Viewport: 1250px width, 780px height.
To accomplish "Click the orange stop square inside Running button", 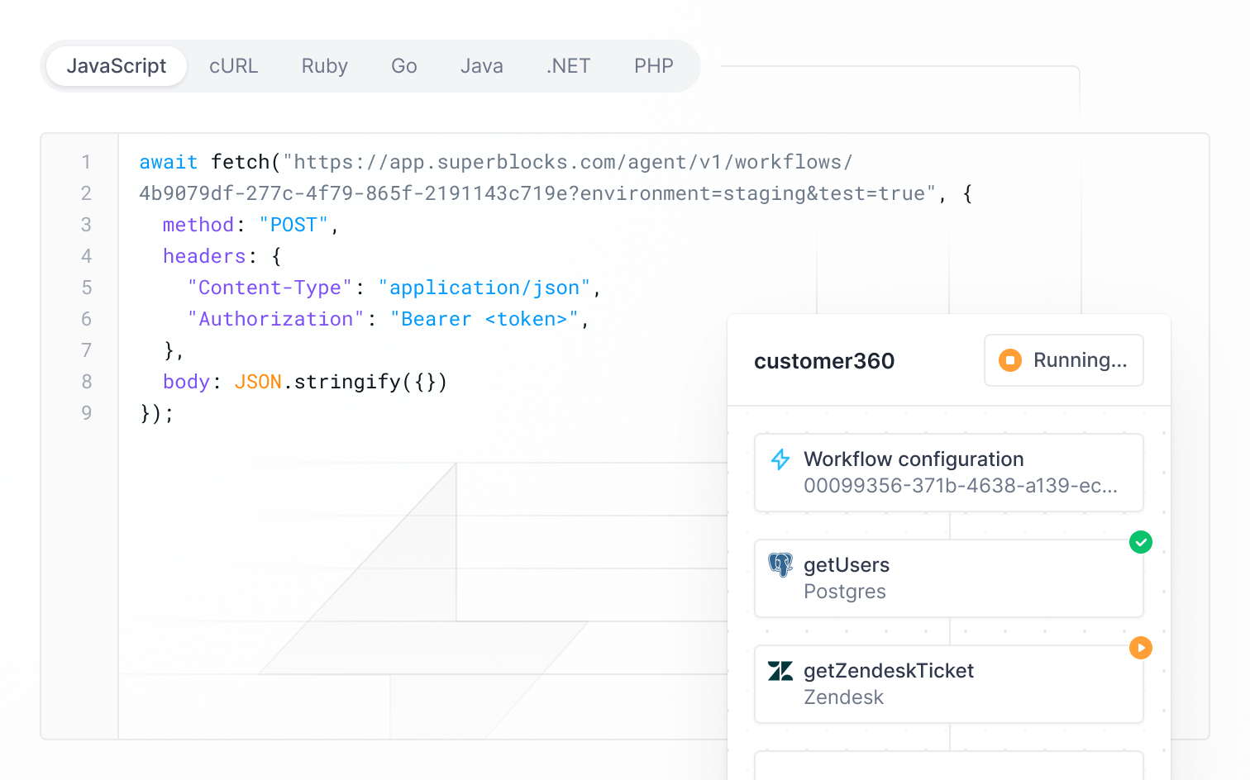I will coord(1010,360).
